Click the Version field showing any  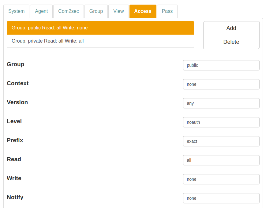(x=221, y=103)
